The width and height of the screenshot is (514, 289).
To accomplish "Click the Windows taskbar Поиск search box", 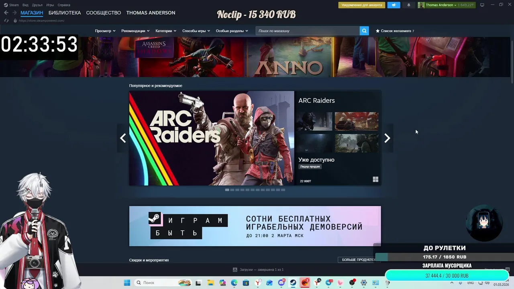I will click(163, 283).
